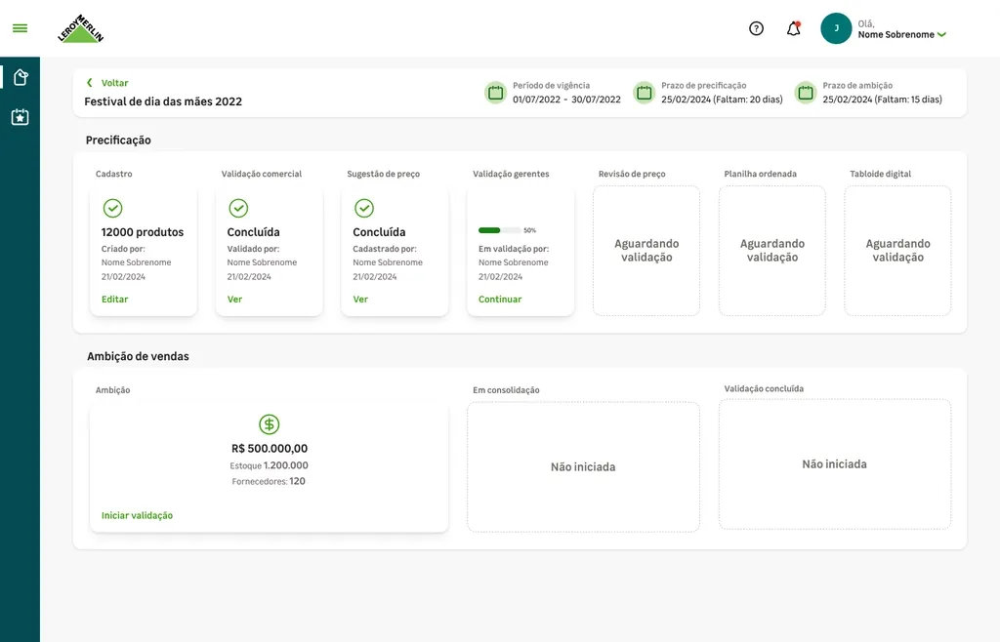Expand the Nome Sobrenome account dropdown
1000x642 pixels.
942,35
